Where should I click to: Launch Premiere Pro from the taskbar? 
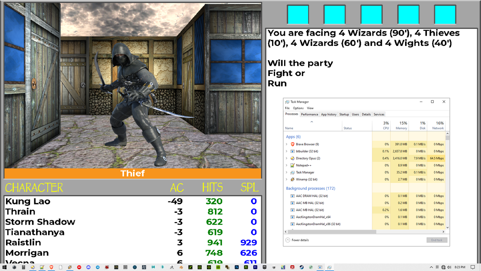tap(255, 267)
